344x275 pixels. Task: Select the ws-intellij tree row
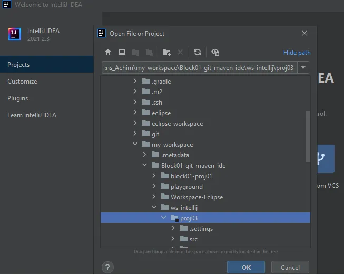coord(205,207)
